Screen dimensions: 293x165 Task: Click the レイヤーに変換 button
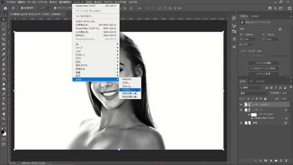(x=264, y=74)
